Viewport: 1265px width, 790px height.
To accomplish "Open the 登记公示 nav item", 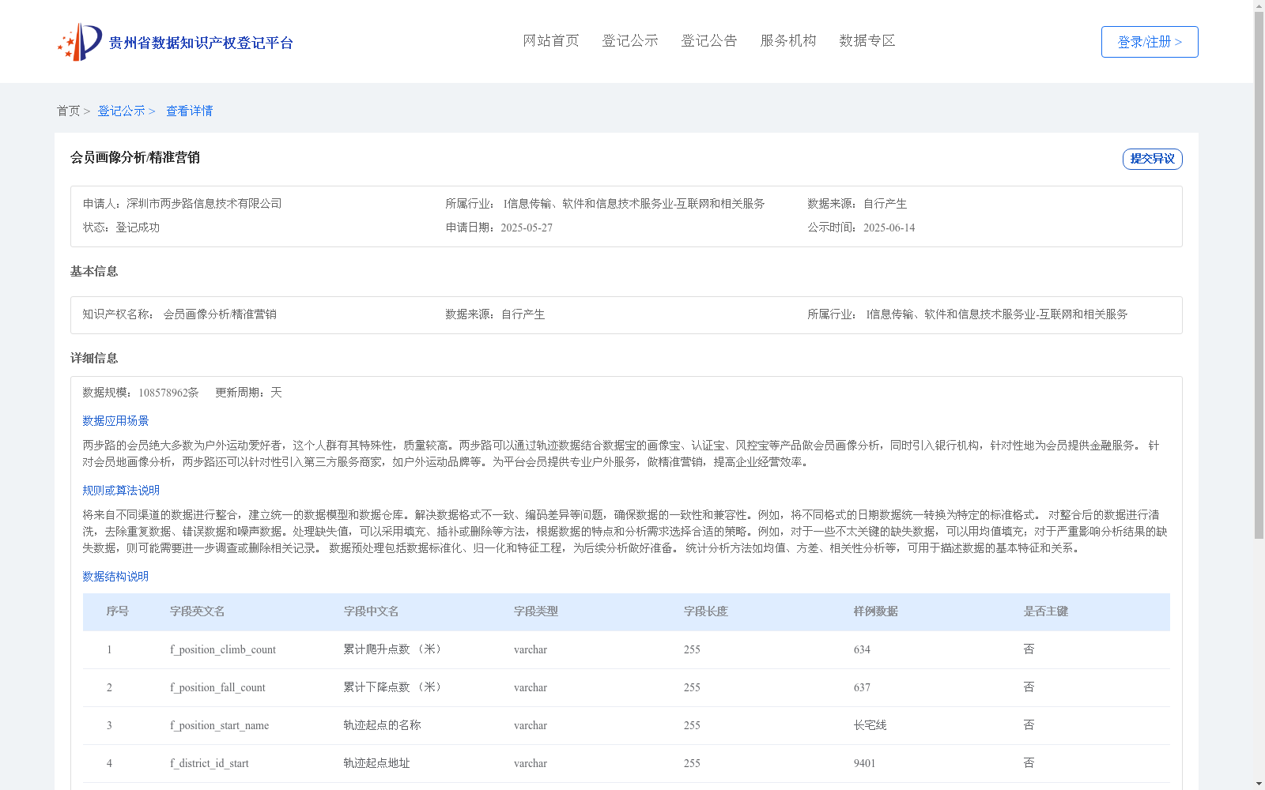I will click(x=630, y=40).
